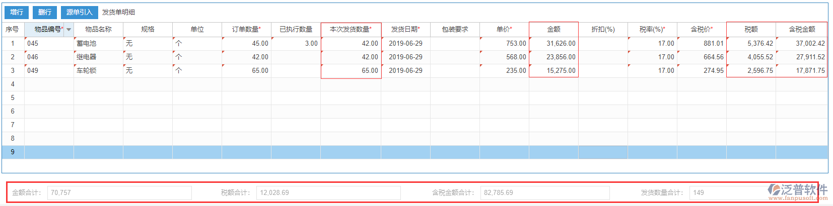Click tax-inclusive total cell 17,871.75
Image resolution: width=833 pixels, height=206 pixels.
[x=802, y=71]
